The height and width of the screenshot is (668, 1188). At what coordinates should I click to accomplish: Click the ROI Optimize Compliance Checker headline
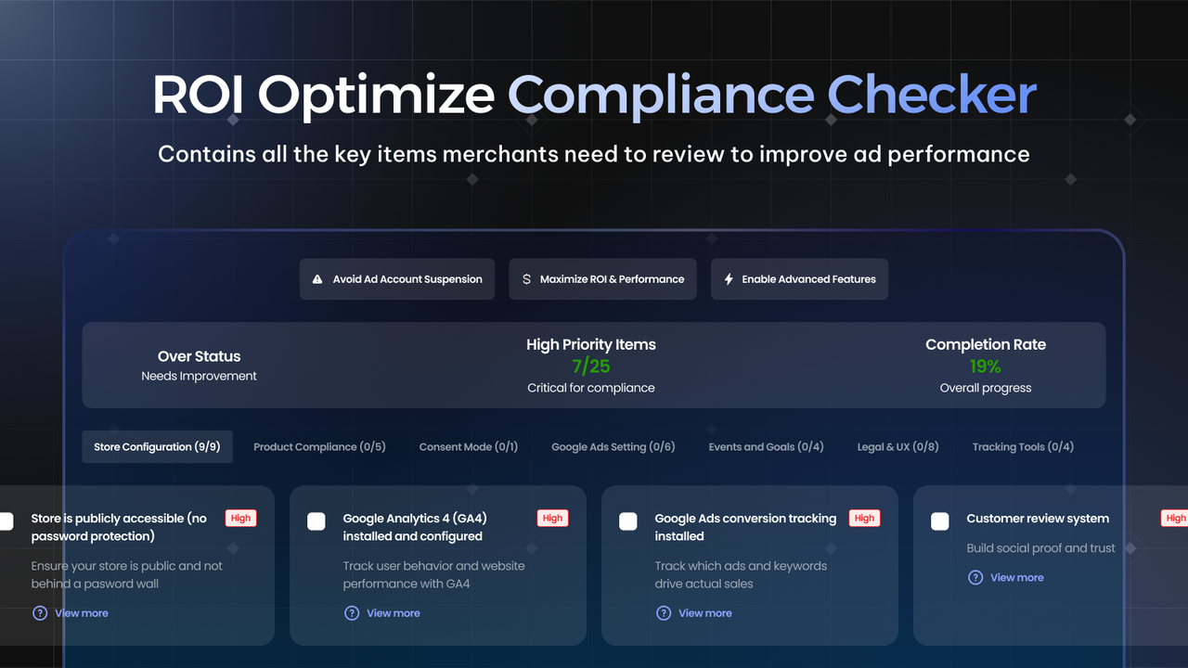[594, 95]
